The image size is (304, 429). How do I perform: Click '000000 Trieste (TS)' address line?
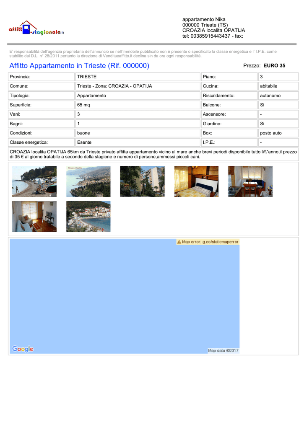click(205, 25)
